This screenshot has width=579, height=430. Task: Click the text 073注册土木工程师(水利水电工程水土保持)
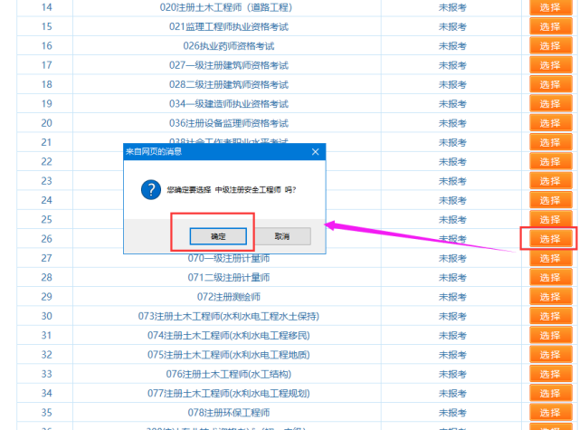pos(229,316)
